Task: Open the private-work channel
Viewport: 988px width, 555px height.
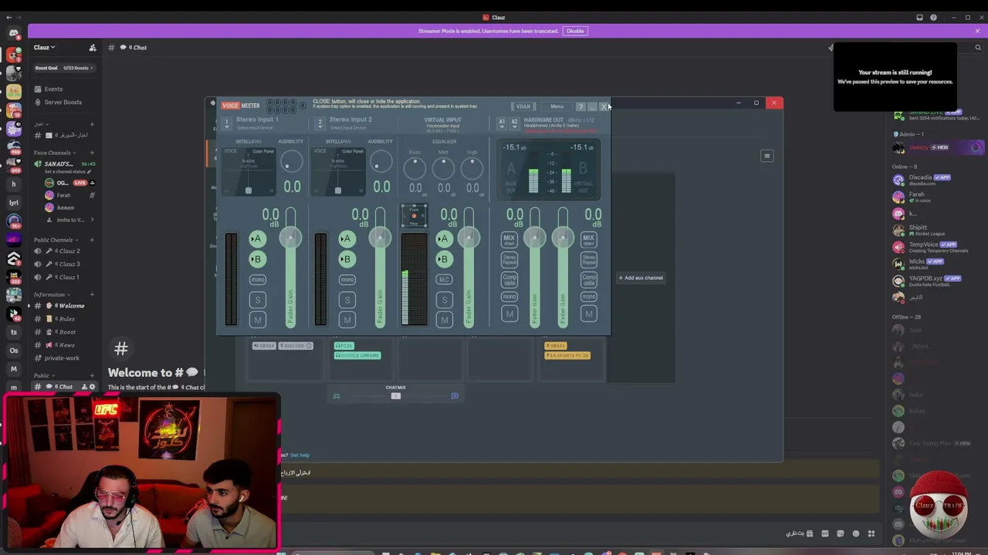Action: [64, 358]
